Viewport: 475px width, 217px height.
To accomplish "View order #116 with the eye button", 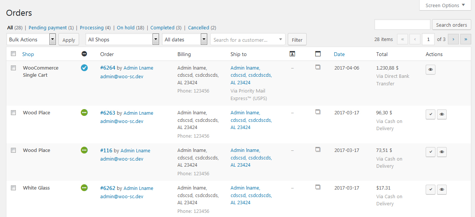I will tap(442, 152).
